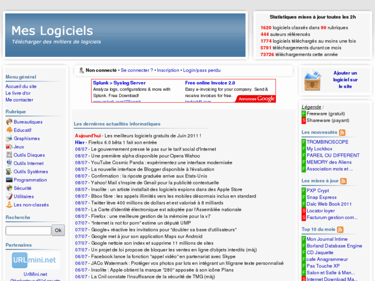Go to Accueil du site
This screenshot has width=375, height=281.
tap(21, 86)
